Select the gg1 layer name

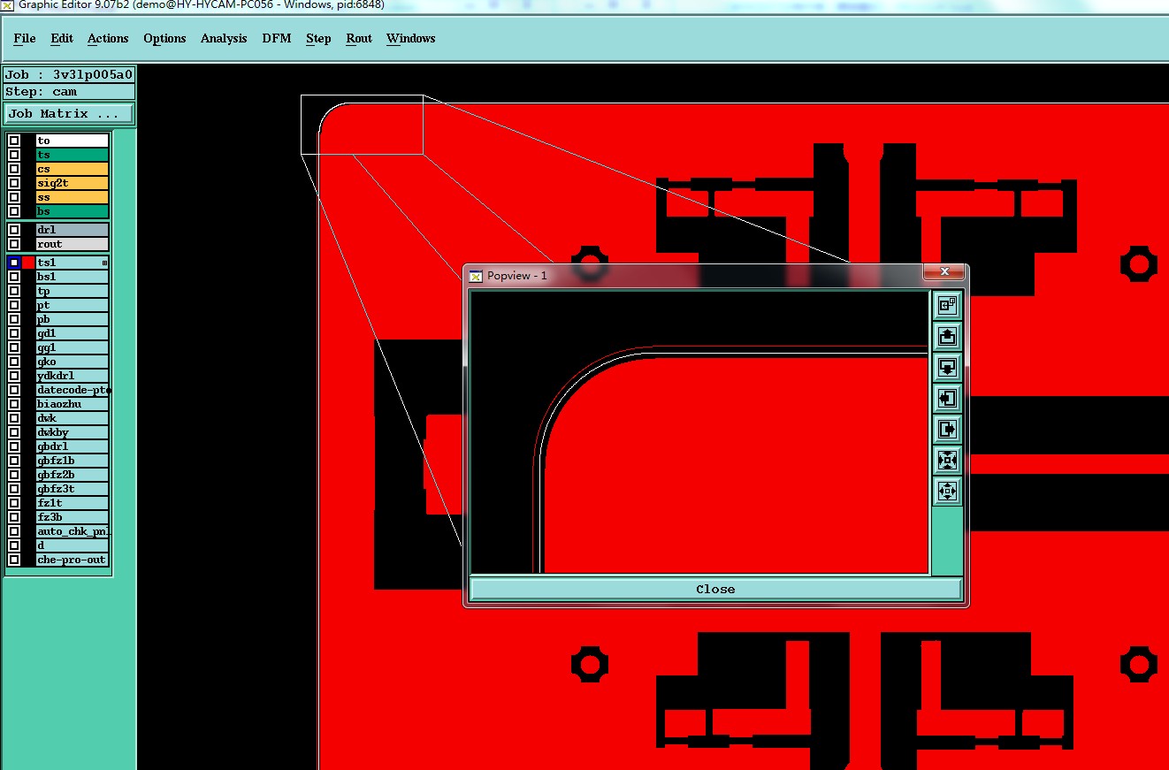[x=73, y=347]
